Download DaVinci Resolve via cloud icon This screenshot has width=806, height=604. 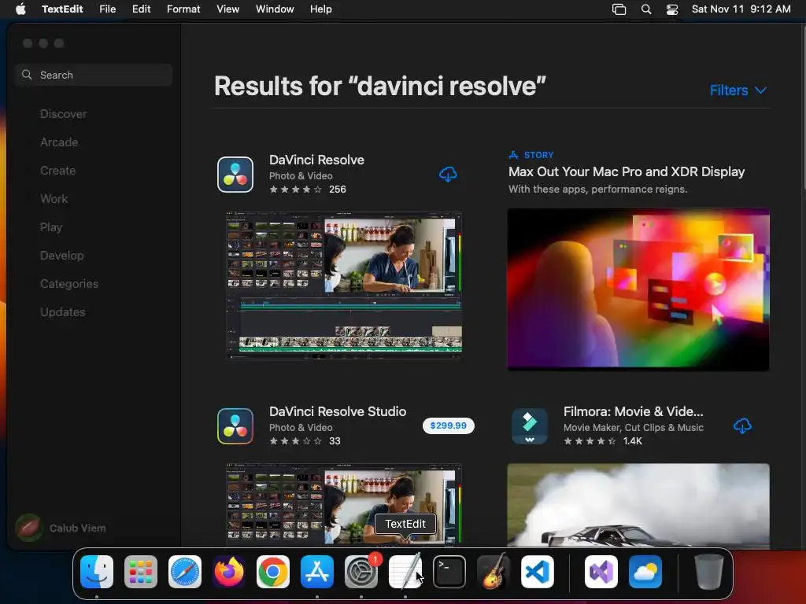(x=448, y=175)
